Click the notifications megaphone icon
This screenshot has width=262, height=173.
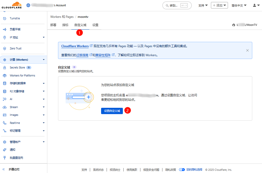tap(4, 150)
